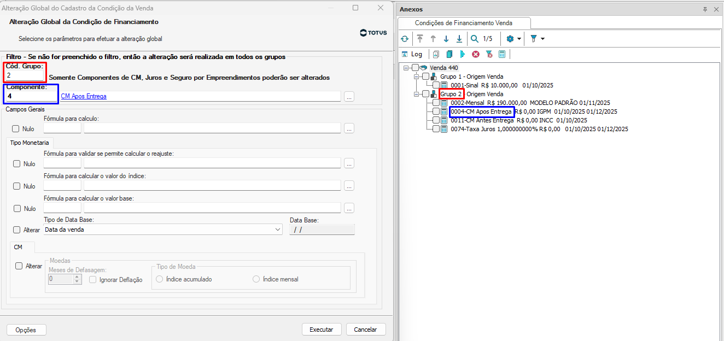
Task: Move to first record arrow icon
Action: click(x=420, y=39)
